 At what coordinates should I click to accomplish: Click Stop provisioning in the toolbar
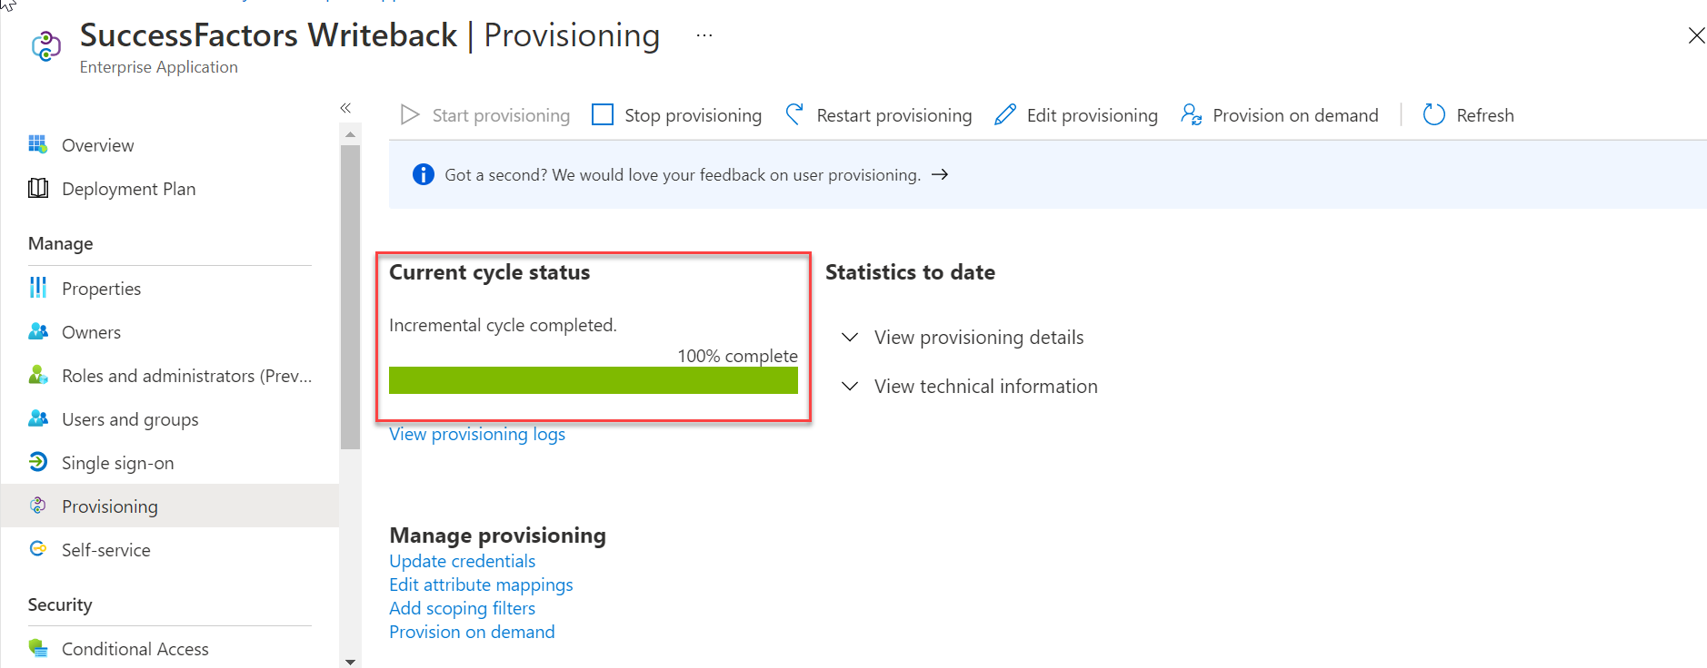click(x=676, y=115)
